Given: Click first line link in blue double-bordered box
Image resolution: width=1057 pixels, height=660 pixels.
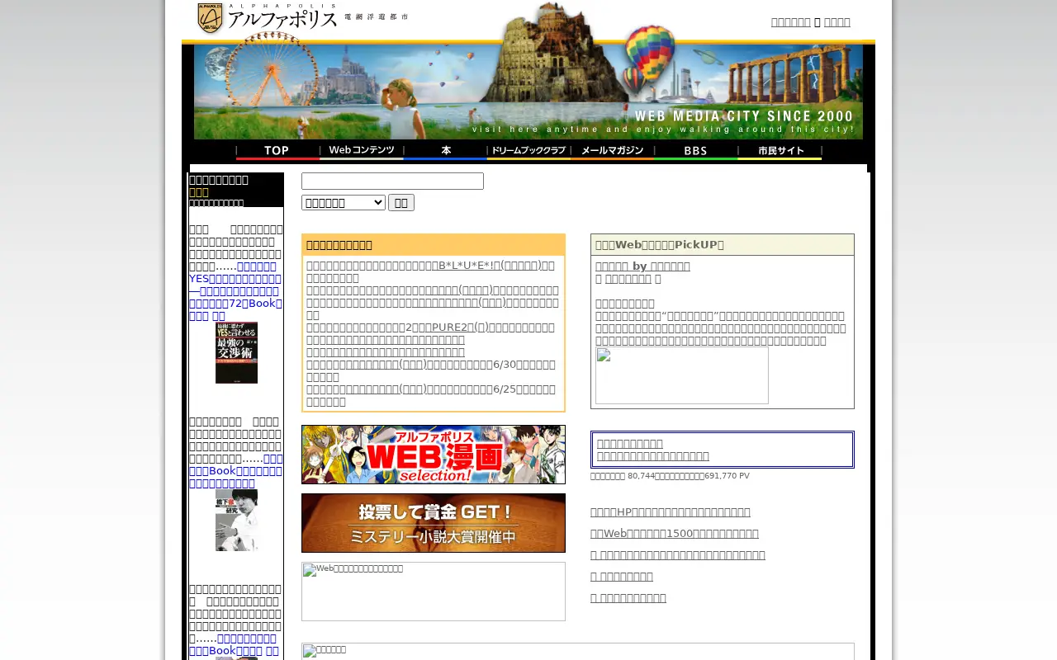Looking at the screenshot, I should (x=630, y=444).
